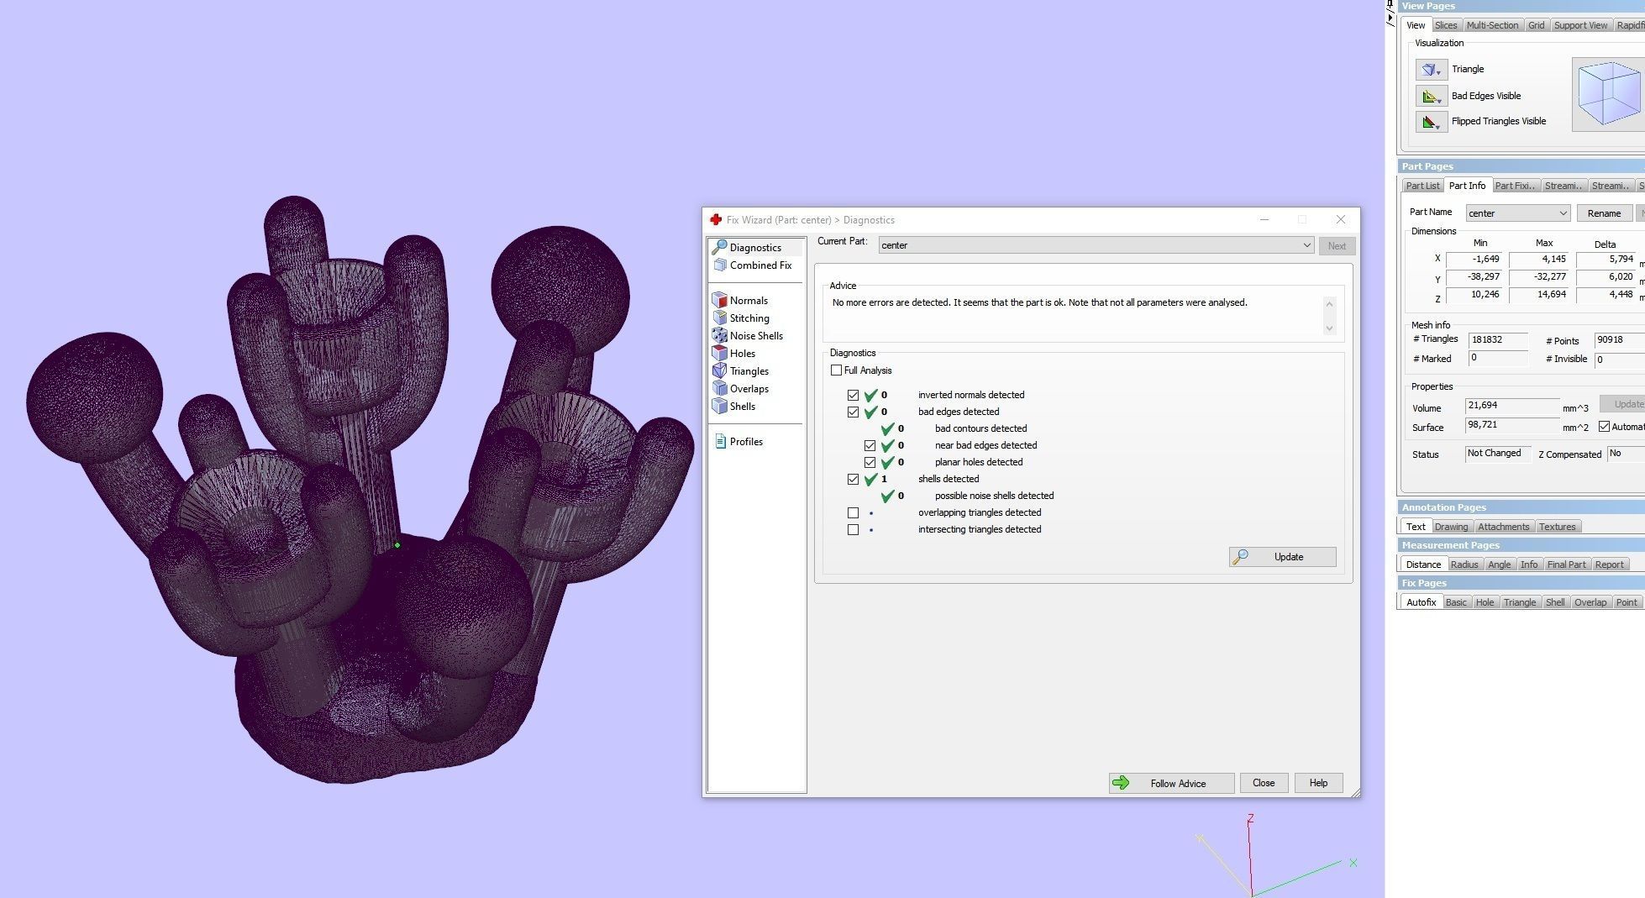Open the Overlaps fix page icon
This screenshot has width=1645, height=898.
click(719, 388)
